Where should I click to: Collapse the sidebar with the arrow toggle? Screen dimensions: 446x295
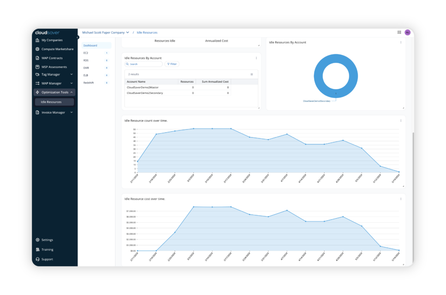pyautogui.click(x=78, y=37)
